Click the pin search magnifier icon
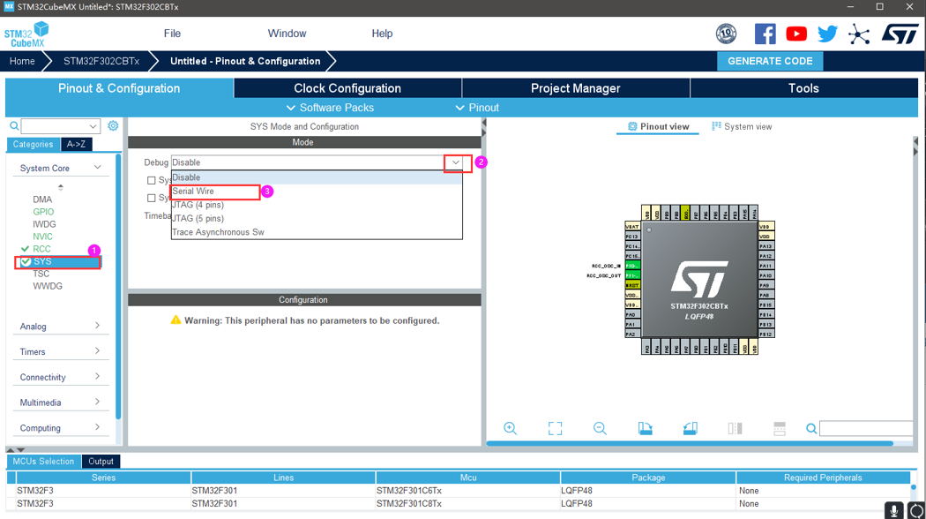Viewport: 926px width, 519px height. (811, 429)
